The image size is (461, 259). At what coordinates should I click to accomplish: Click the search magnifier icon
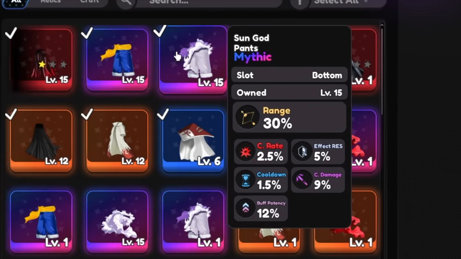tap(126, 2)
